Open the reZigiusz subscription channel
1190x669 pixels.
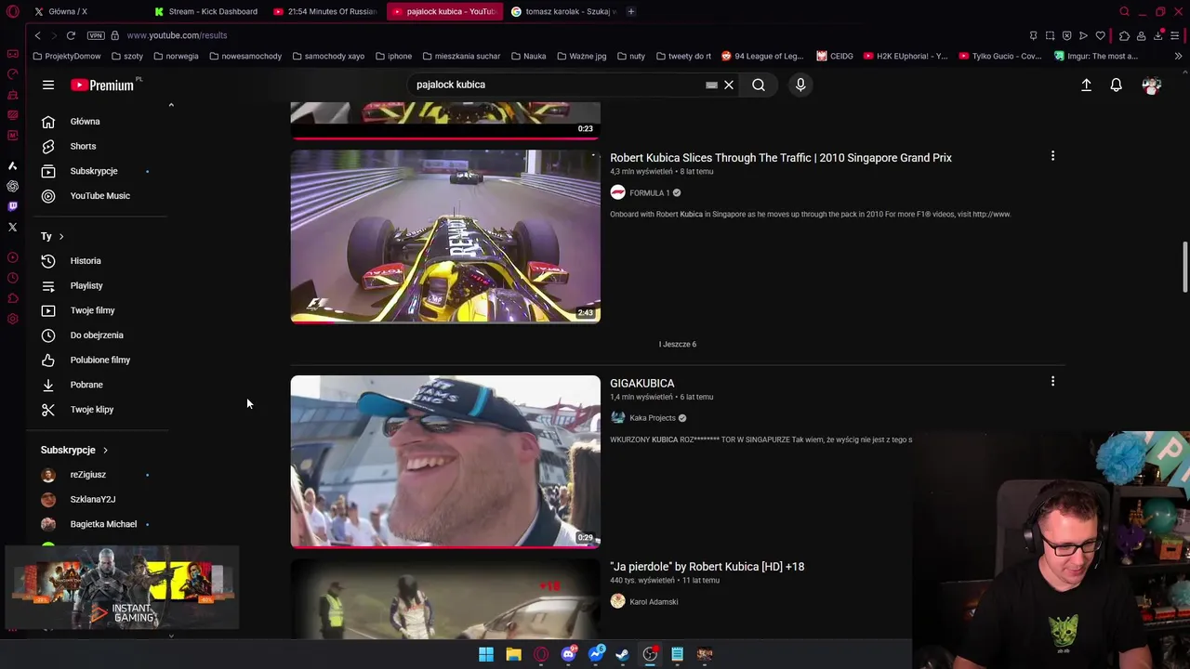99,475
